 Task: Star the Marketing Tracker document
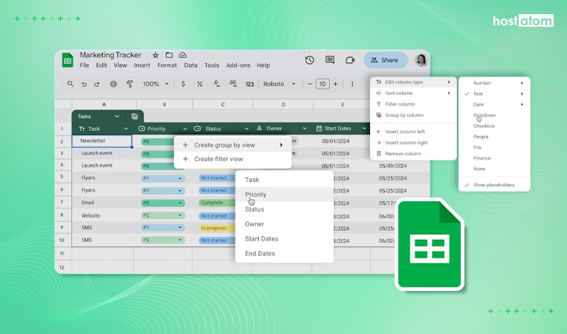(155, 55)
